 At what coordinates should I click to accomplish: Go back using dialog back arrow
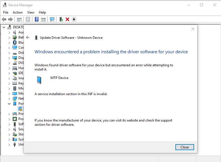[x=28, y=37]
